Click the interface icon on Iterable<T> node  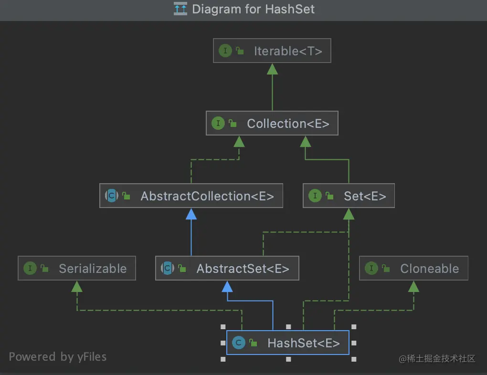coord(225,51)
